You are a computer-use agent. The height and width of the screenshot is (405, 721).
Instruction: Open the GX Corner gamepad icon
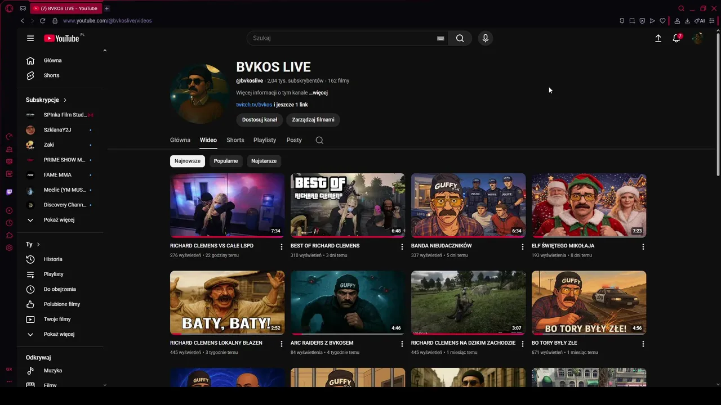23,8
